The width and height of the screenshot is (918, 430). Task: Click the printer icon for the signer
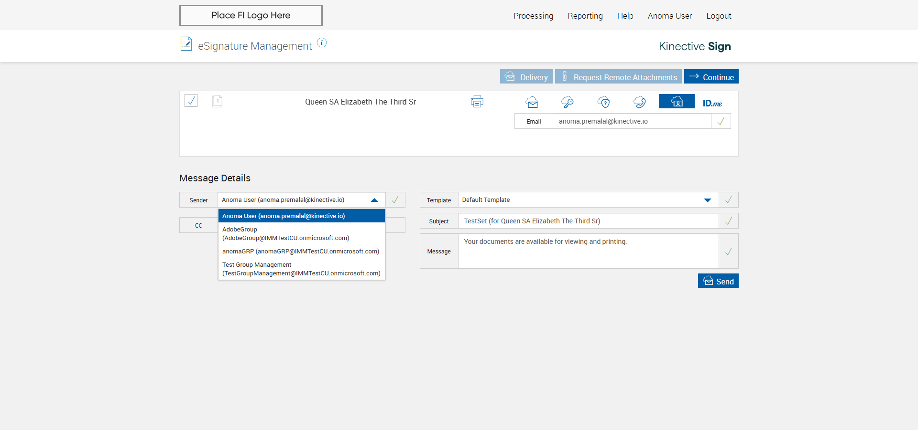pos(477,102)
